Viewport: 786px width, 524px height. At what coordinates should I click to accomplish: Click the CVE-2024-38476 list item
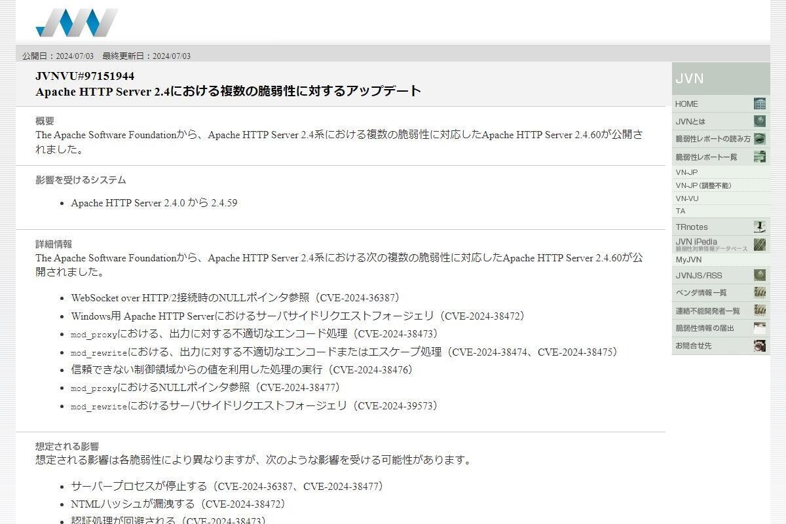coord(242,370)
